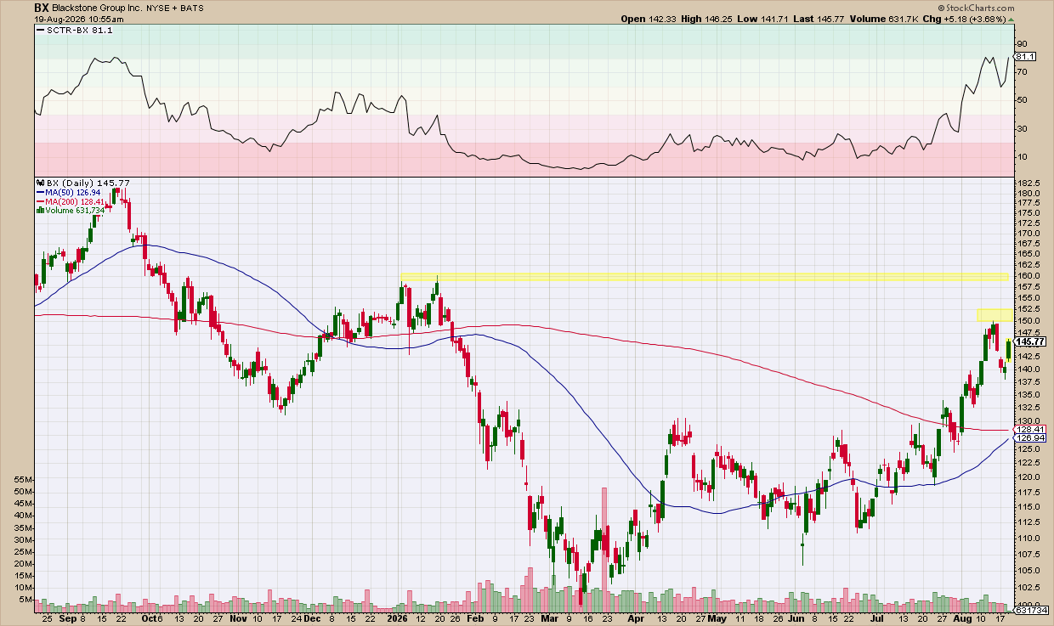Image resolution: width=1054 pixels, height=626 pixels.
Task: Click the 631734 volume tag at bottom right
Action: pos(1032,611)
